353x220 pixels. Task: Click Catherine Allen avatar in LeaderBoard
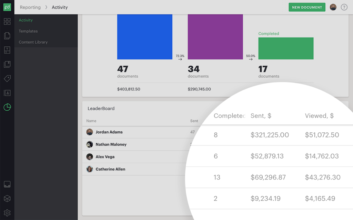[x=90, y=169]
